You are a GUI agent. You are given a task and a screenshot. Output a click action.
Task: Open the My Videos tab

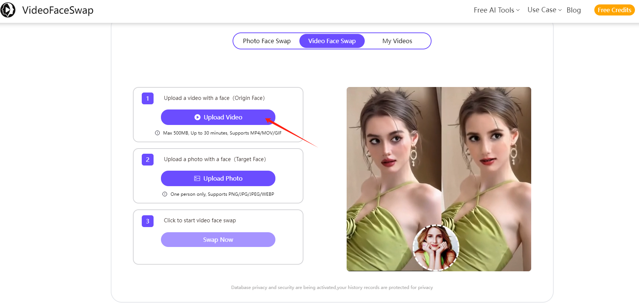tap(397, 41)
